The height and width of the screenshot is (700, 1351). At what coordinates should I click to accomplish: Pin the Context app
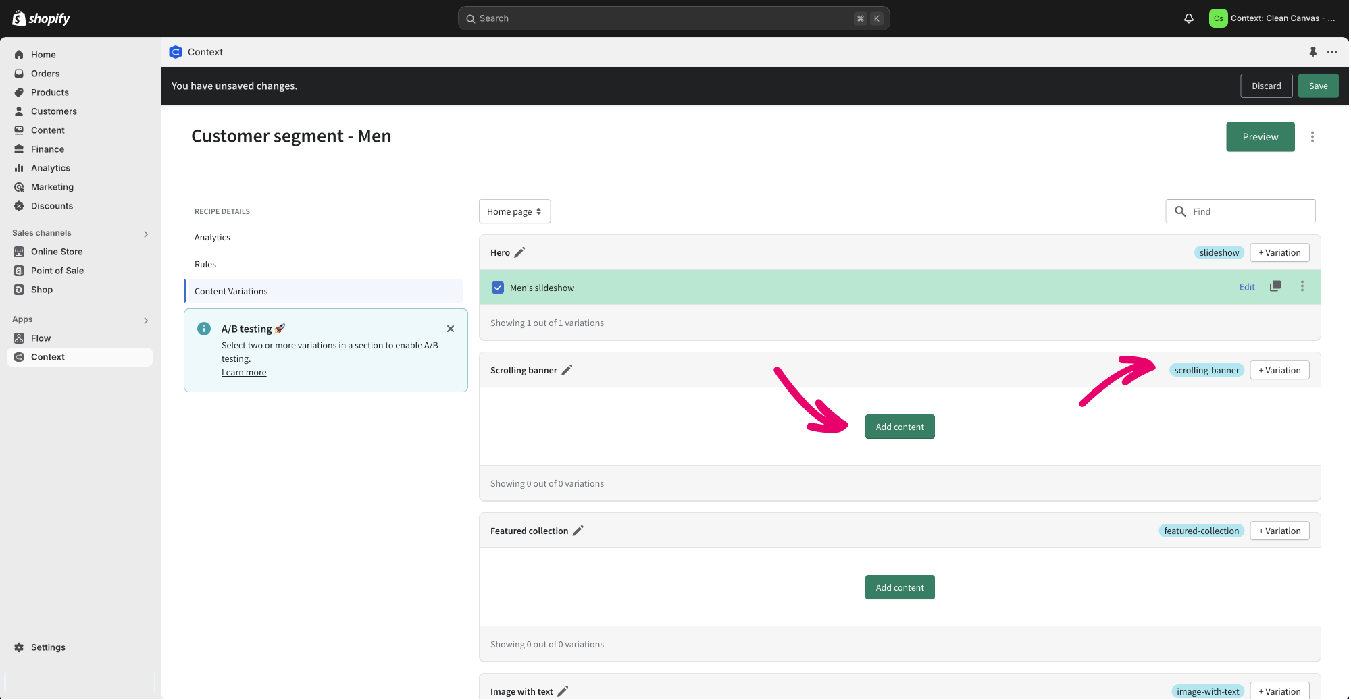click(x=1312, y=52)
